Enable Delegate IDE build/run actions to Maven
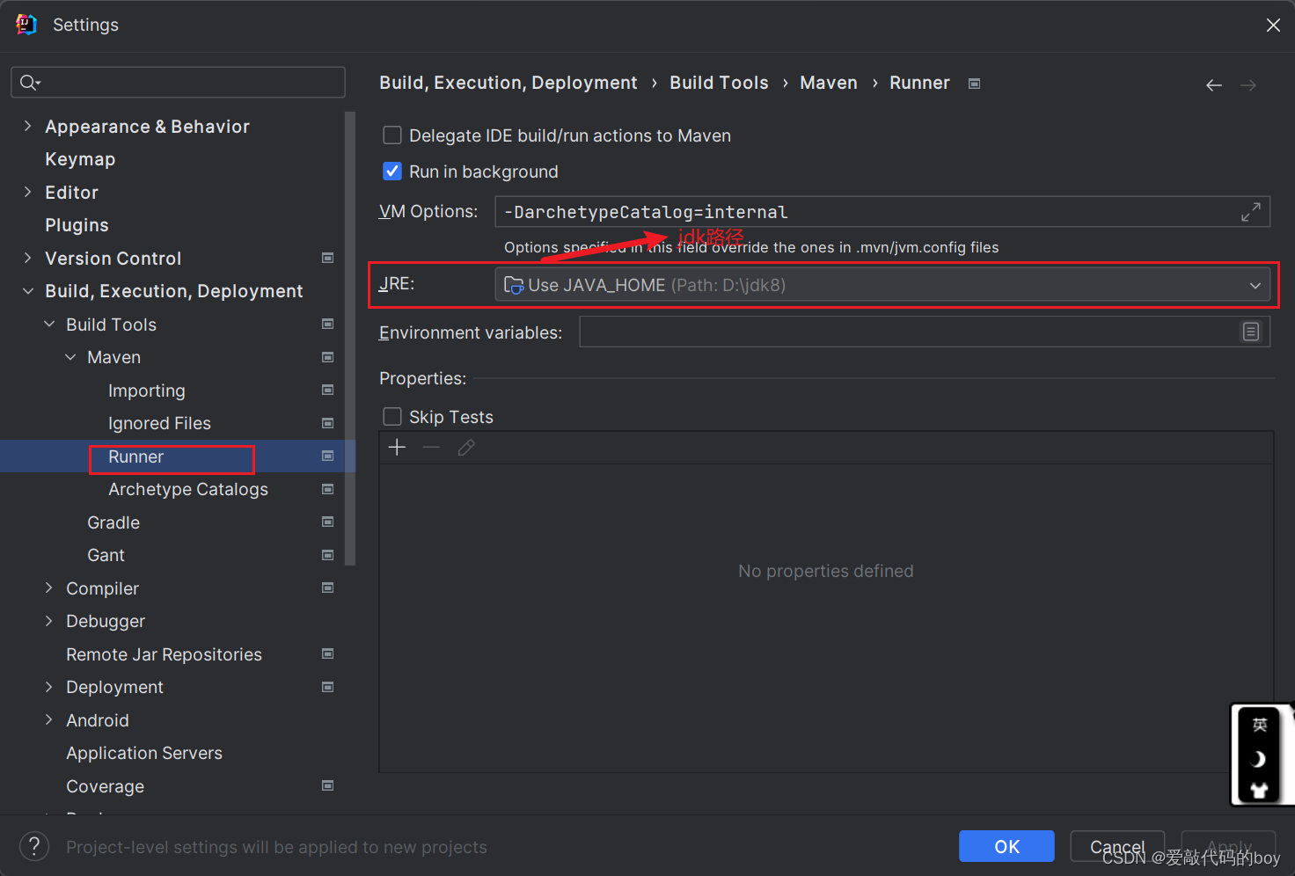 point(392,135)
